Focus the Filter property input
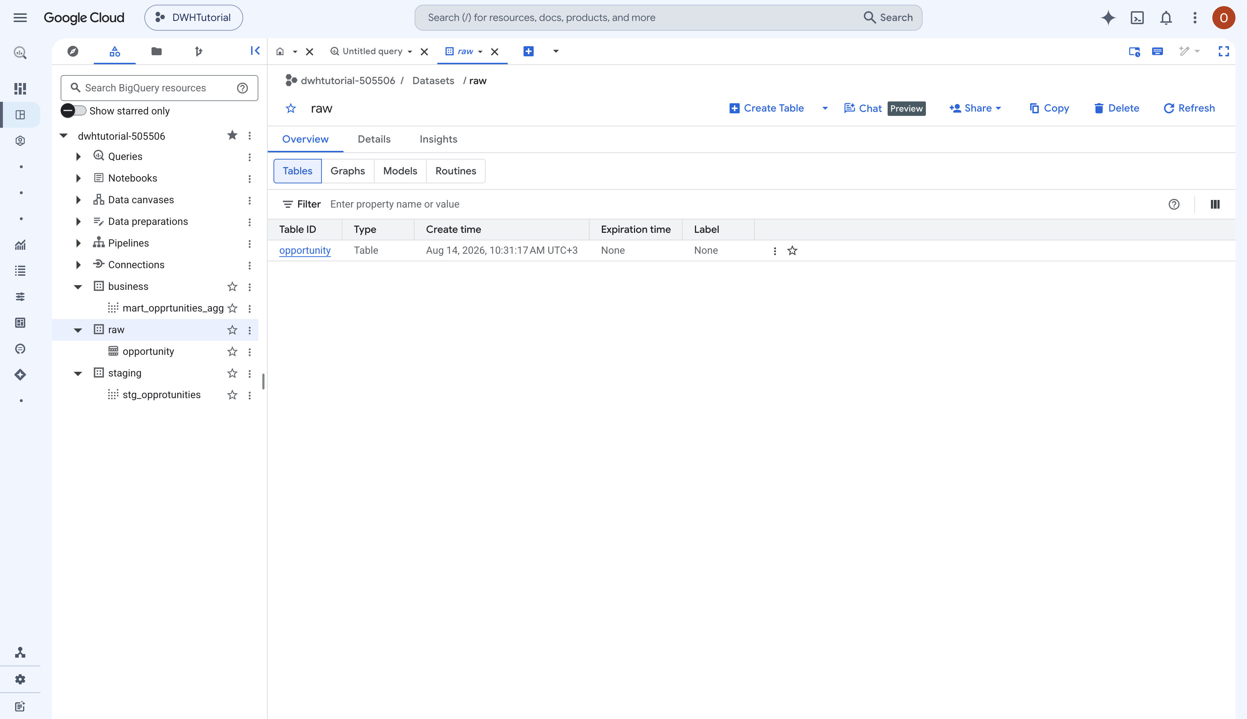The image size is (1247, 719). 740,204
